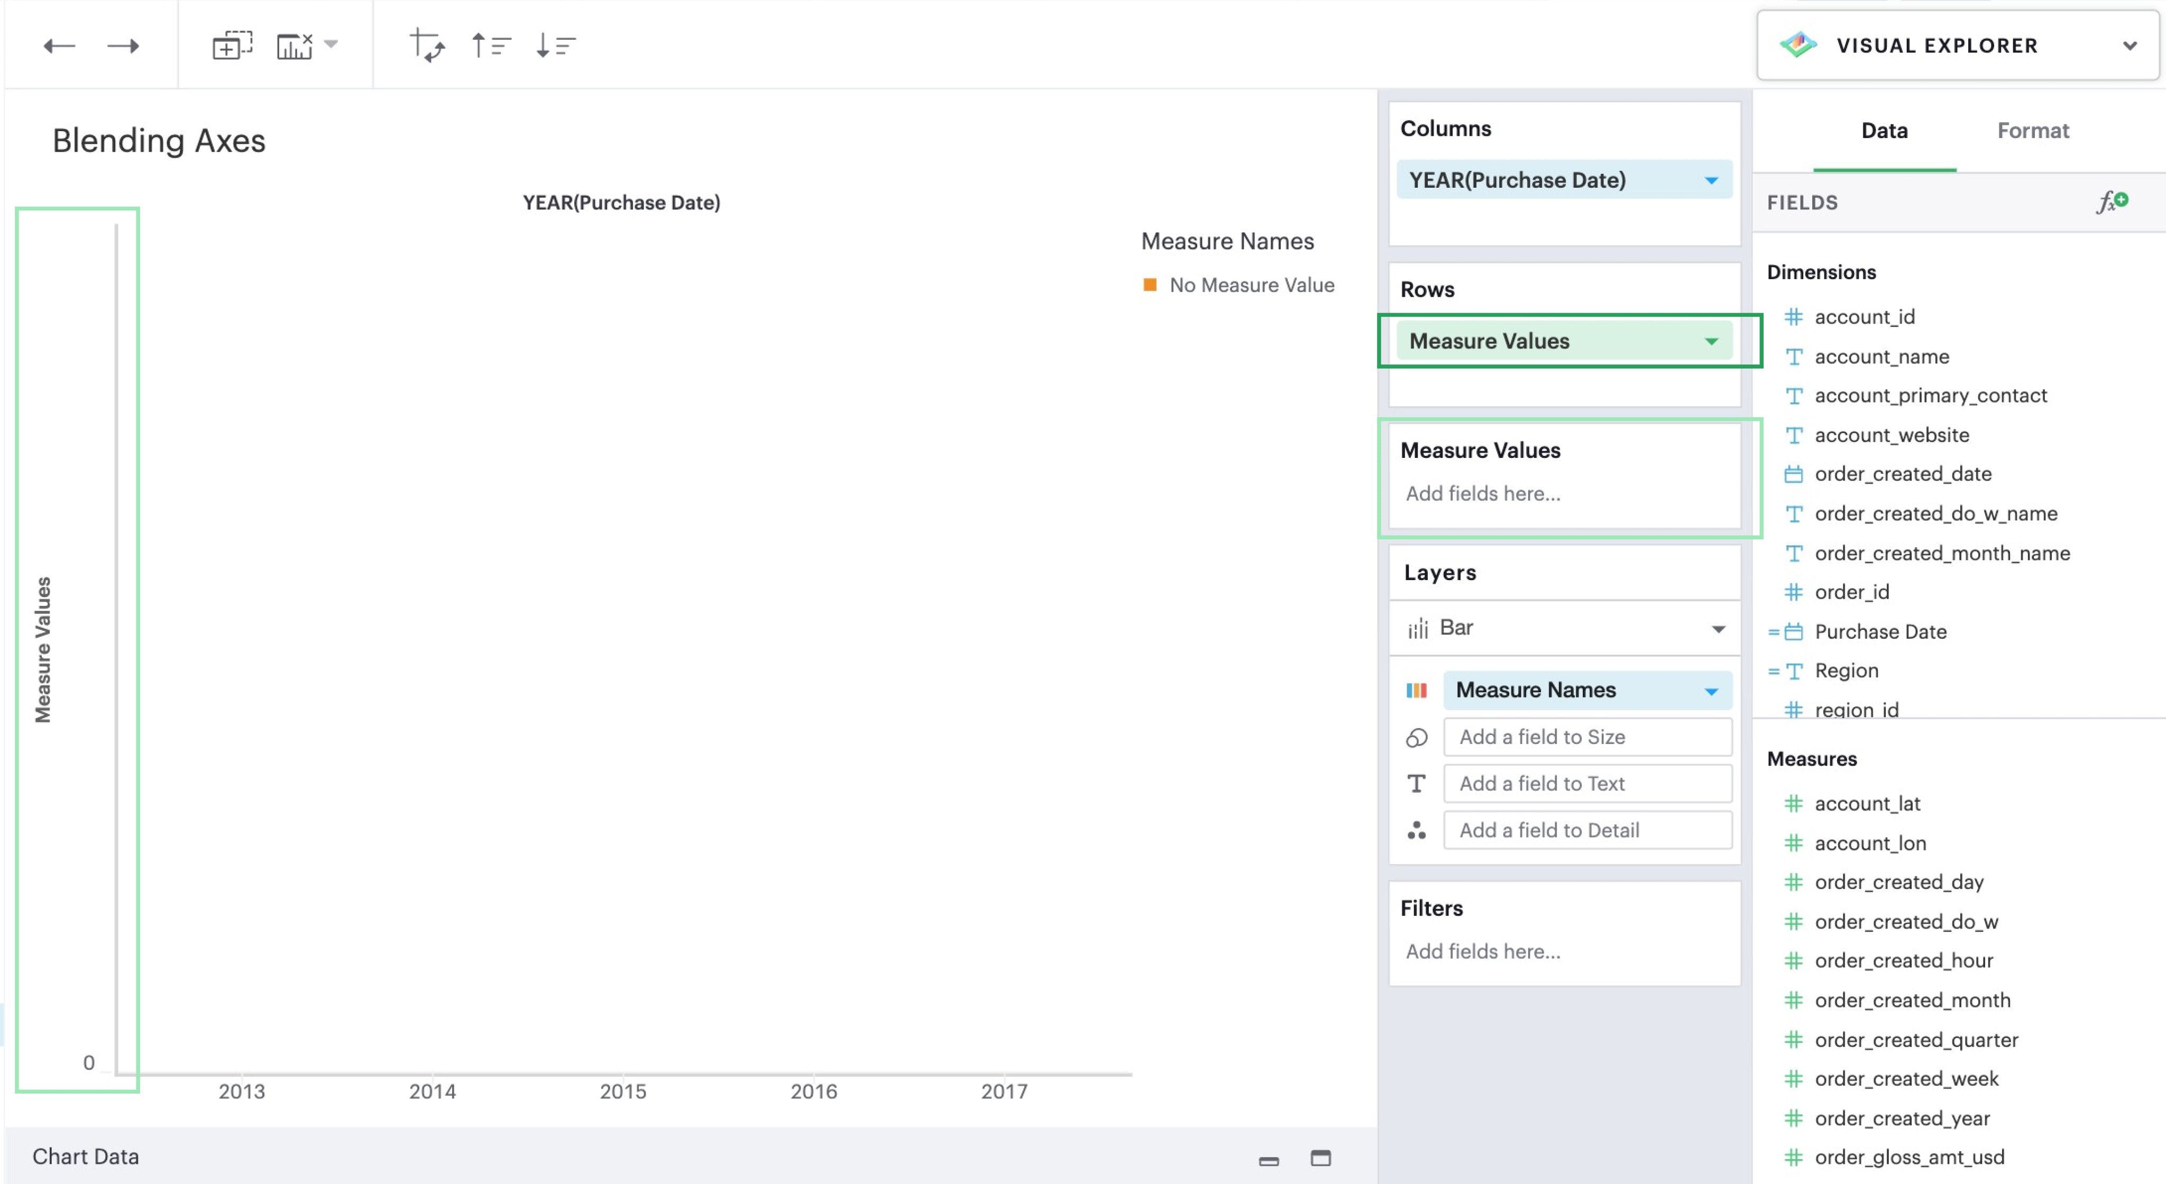The image size is (2166, 1184).
Task: Select the order_gloss_amt_usd measure field
Action: tap(1908, 1157)
